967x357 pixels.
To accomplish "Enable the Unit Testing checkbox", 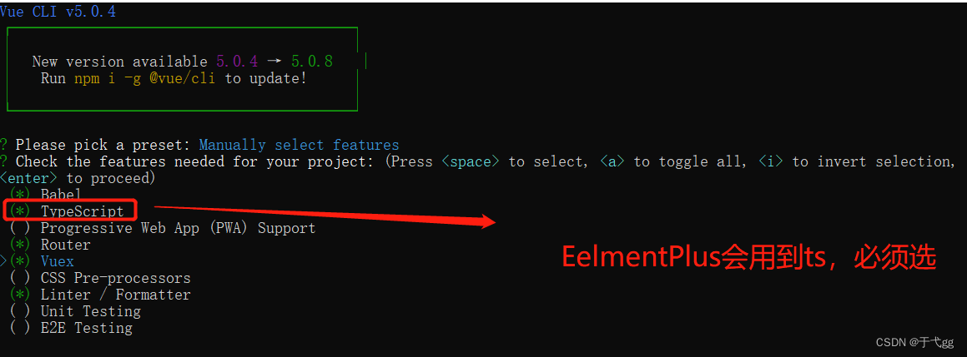I will [20, 311].
